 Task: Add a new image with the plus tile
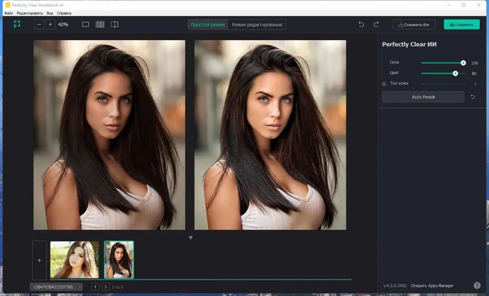click(39, 260)
